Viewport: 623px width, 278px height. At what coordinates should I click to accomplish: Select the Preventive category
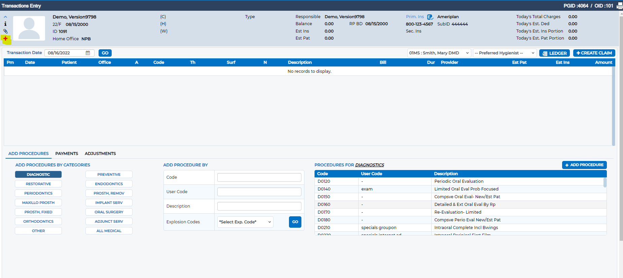(x=109, y=174)
